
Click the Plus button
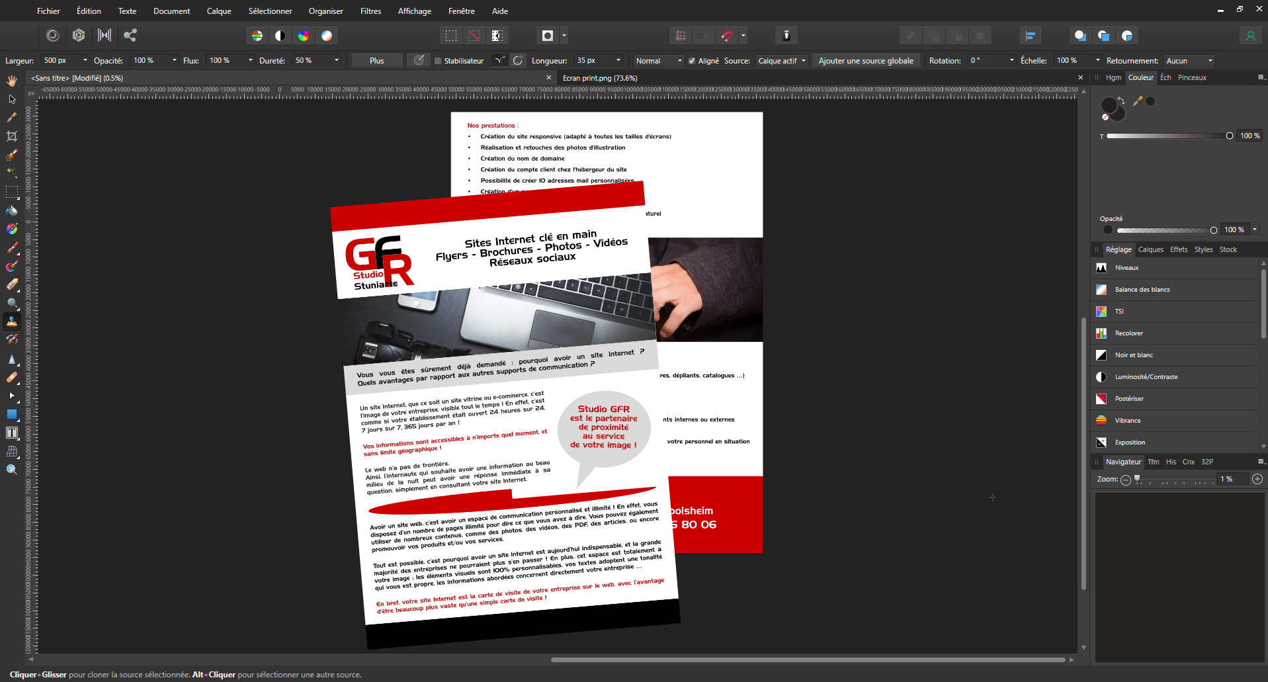pos(377,60)
